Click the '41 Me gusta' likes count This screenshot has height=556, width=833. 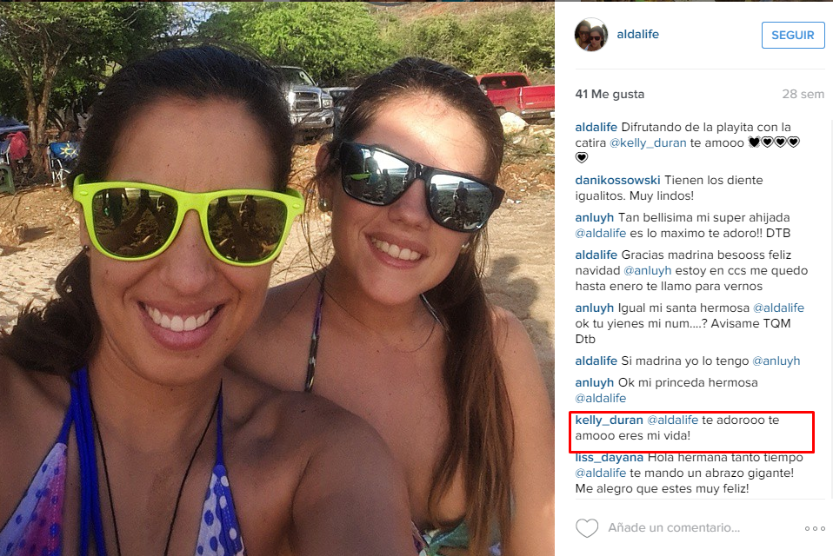(610, 94)
